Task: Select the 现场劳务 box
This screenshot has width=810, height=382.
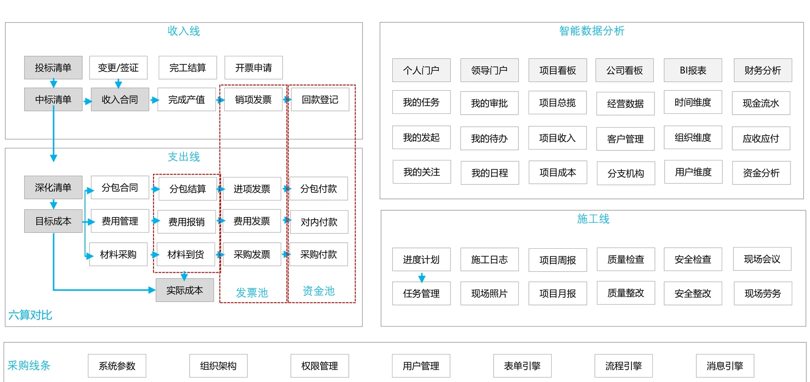Action: (x=763, y=293)
